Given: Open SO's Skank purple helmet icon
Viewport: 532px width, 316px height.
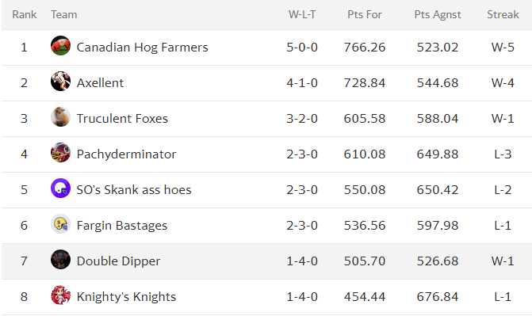Looking at the screenshot, I should [x=61, y=188].
